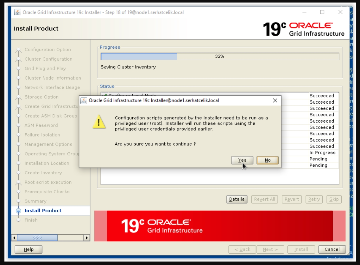Open Help for the installer
This screenshot has height=265, width=360.
pyautogui.click(x=28, y=249)
